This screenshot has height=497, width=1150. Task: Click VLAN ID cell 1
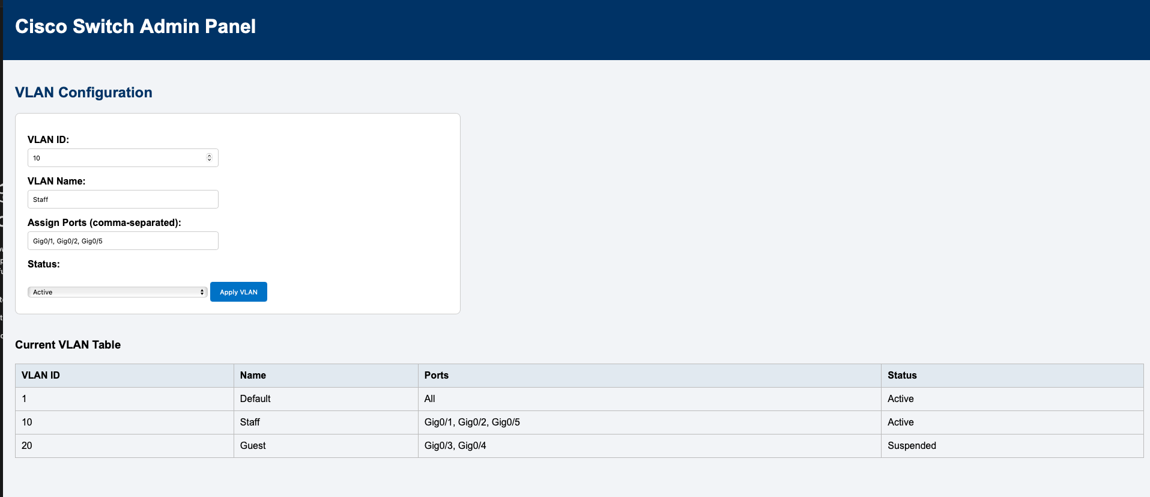pyautogui.click(x=124, y=399)
